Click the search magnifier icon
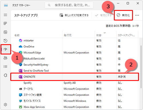143x110 pixels. [49, 5]
